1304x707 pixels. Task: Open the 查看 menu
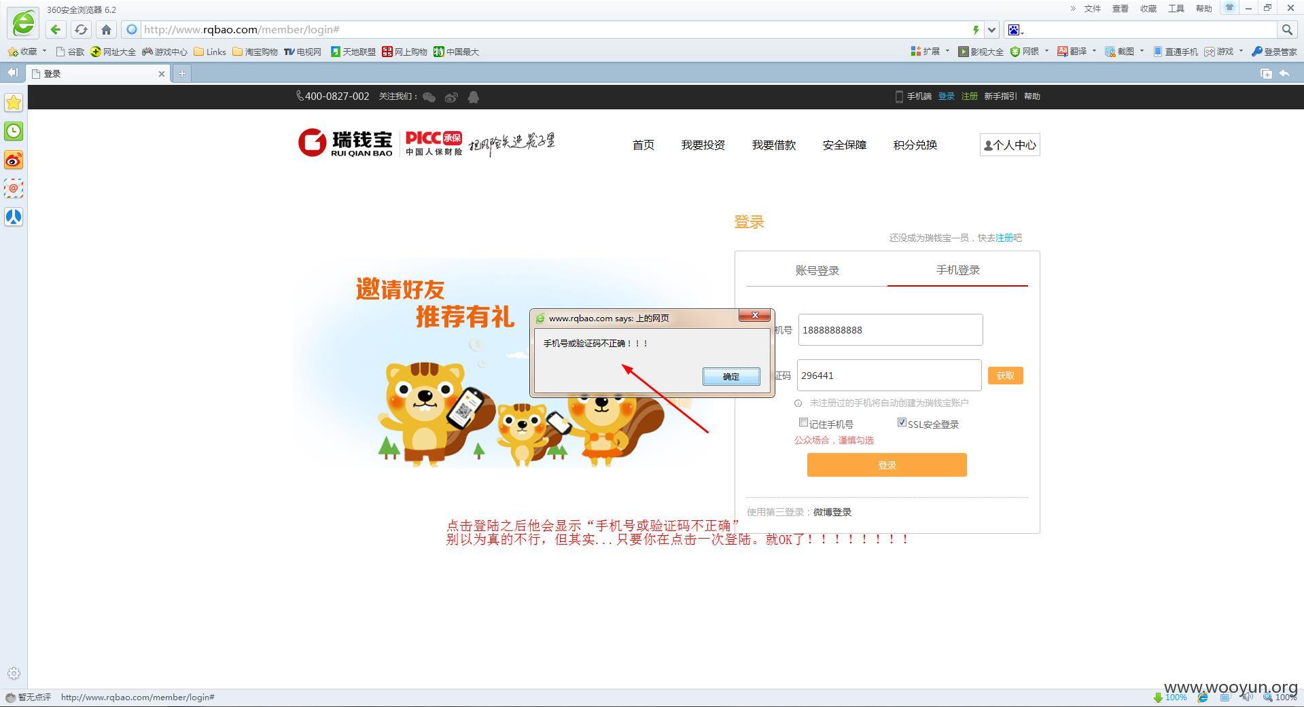1120,9
